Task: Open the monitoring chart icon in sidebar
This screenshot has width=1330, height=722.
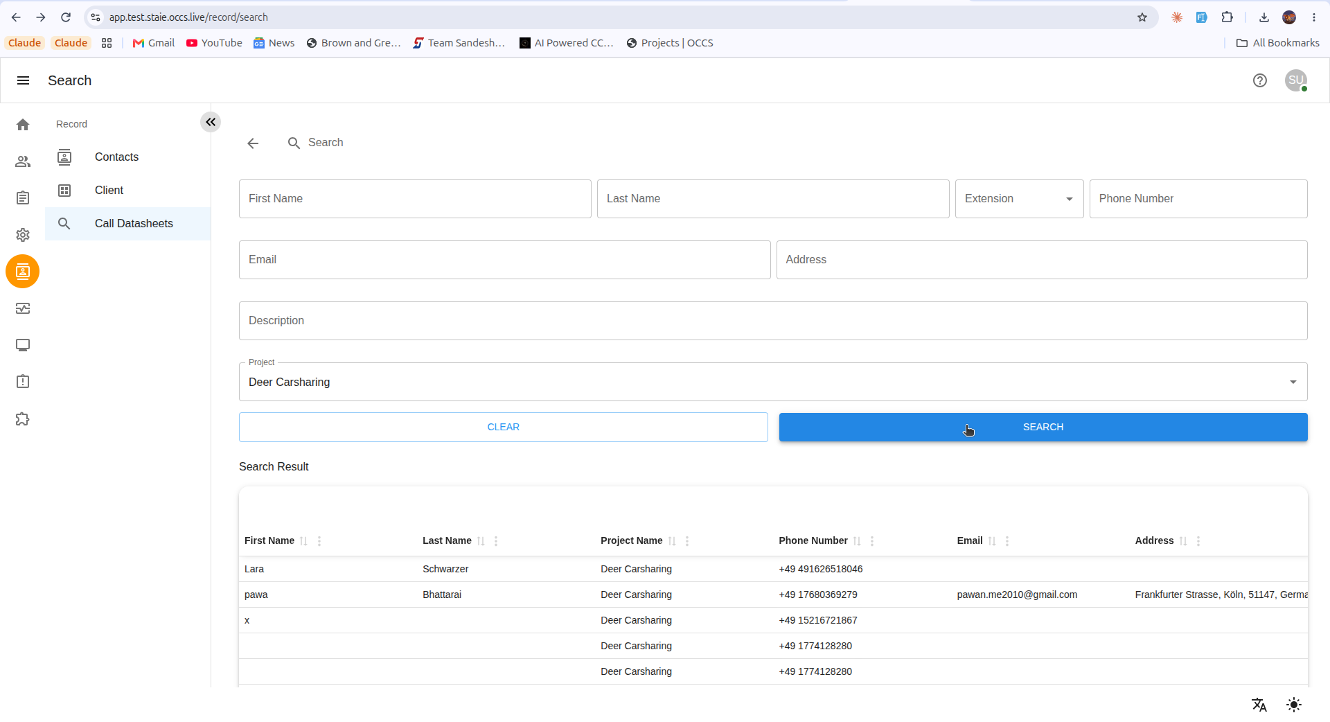Action: pos(23,308)
